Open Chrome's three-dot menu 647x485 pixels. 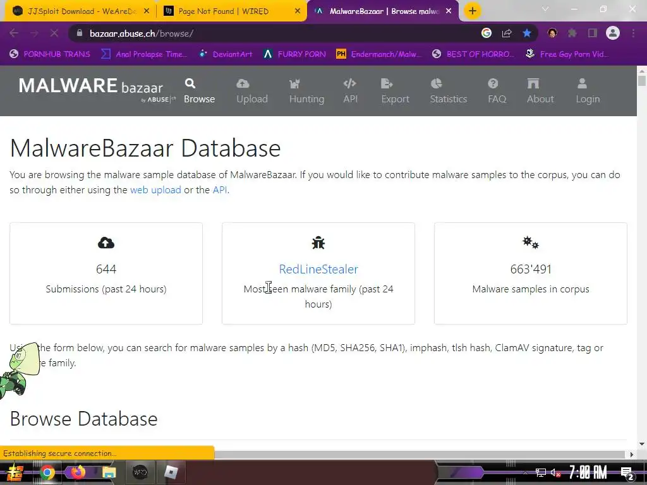click(x=633, y=33)
